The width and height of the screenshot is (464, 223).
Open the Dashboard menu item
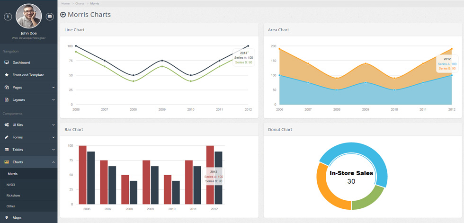(x=29, y=62)
